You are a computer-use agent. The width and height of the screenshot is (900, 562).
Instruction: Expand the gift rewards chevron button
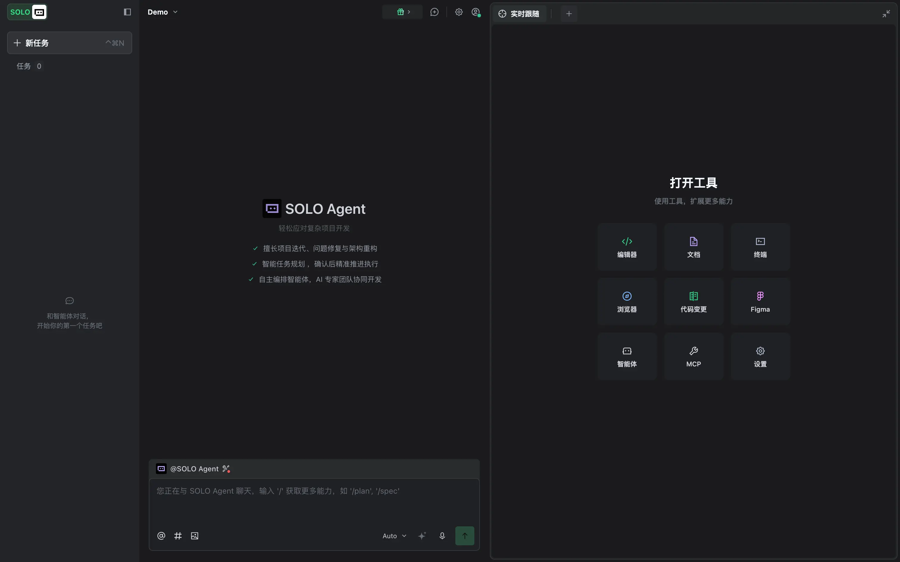coord(402,12)
